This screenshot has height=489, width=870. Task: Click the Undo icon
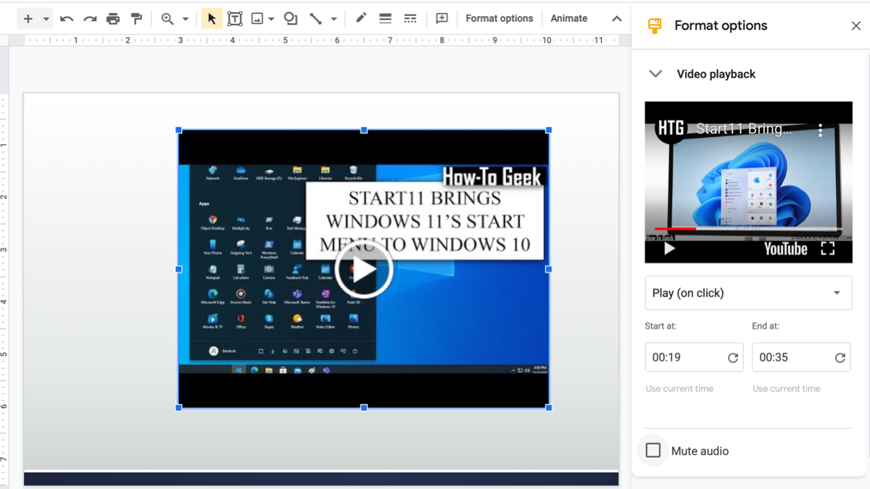67,18
